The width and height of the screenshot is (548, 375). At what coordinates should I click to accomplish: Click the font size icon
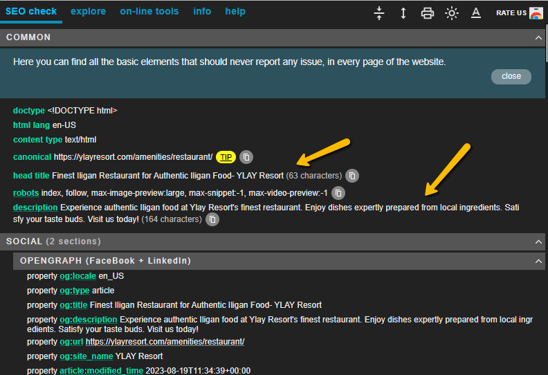pyautogui.click(x=475, y=13)
